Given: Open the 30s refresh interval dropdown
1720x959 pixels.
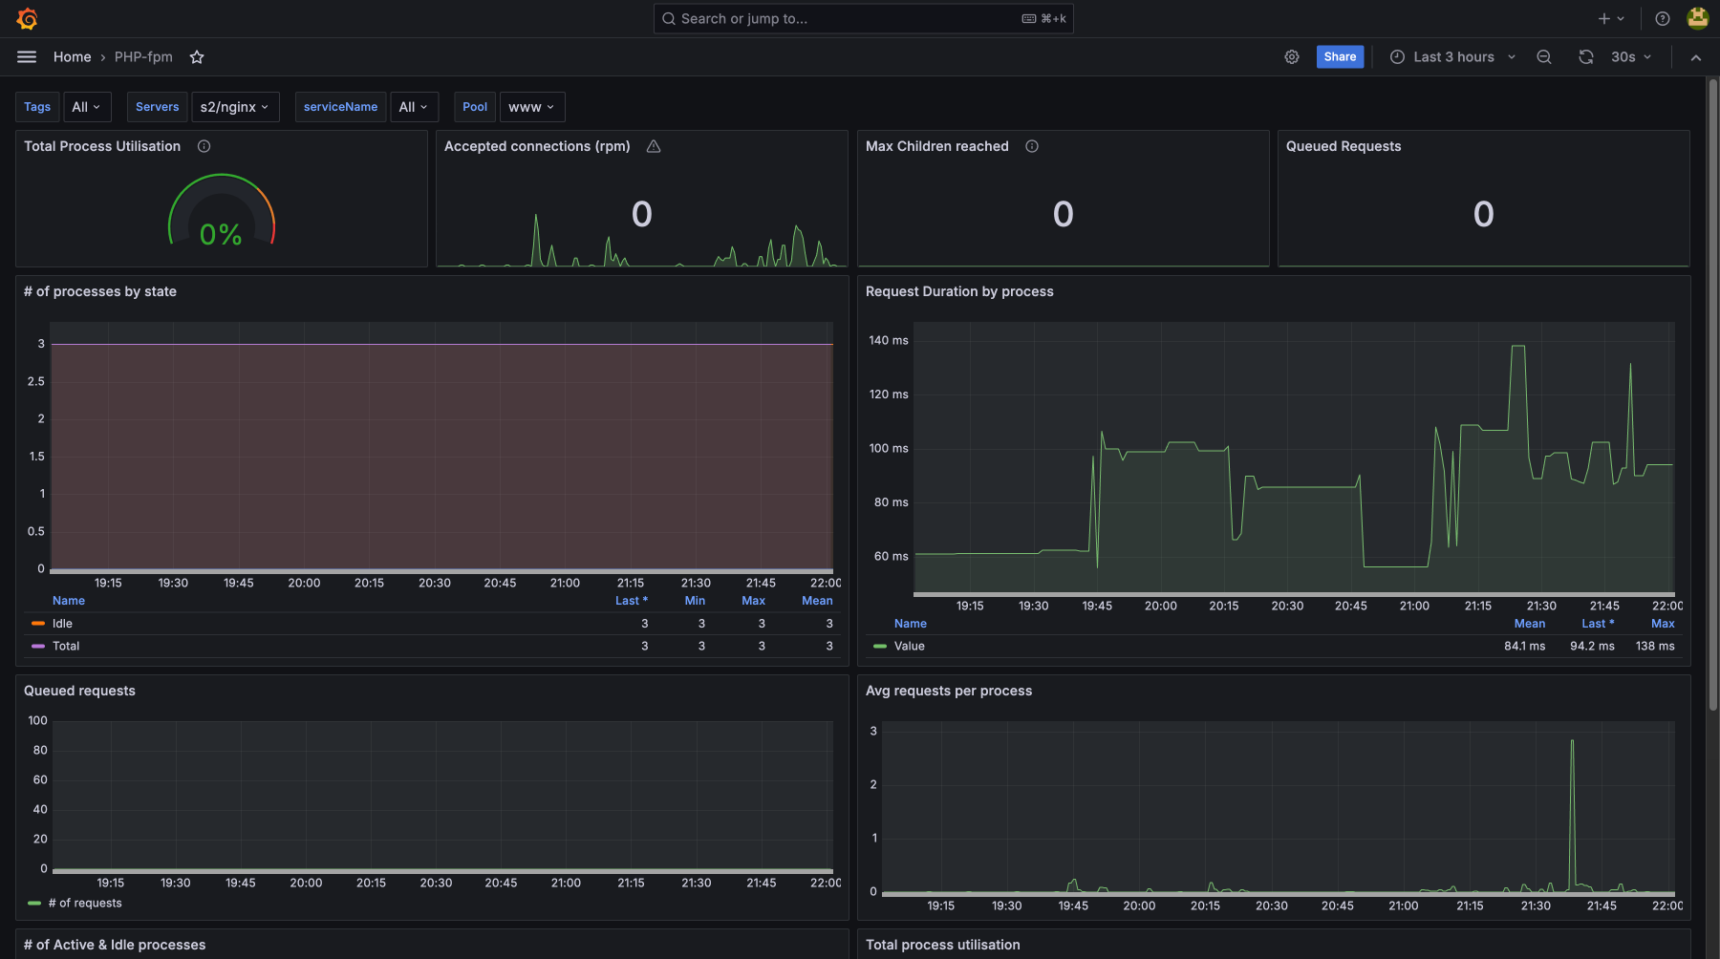Looking at the screenshot, I should tap(1630, 57).
